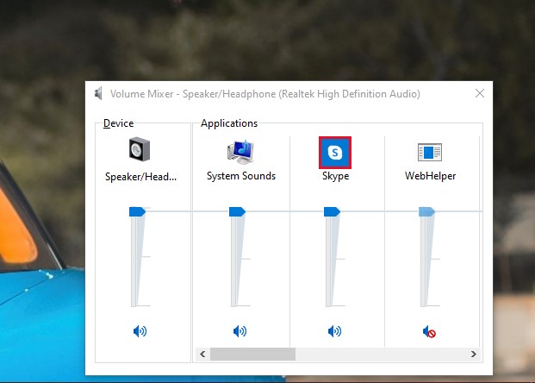535x383 pixels.
Task: Click the Skype label
Action: [x=335, y=176]
